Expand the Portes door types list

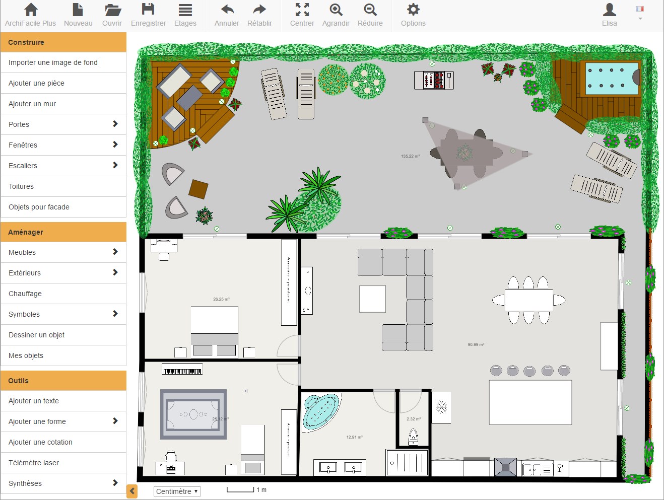[63, 124]
